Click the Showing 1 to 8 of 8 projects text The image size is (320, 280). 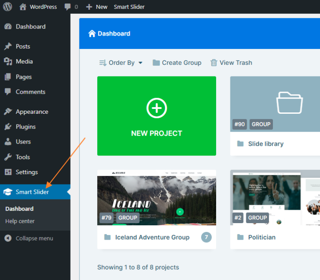(138, 267)
